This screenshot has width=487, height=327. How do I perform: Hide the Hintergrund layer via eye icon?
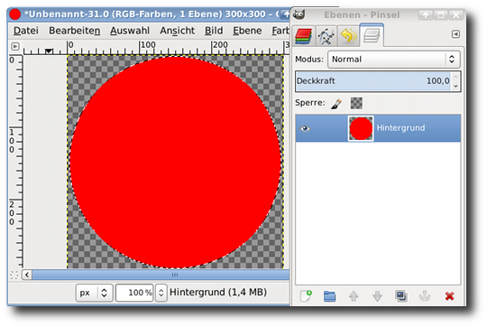coord(305,128)
